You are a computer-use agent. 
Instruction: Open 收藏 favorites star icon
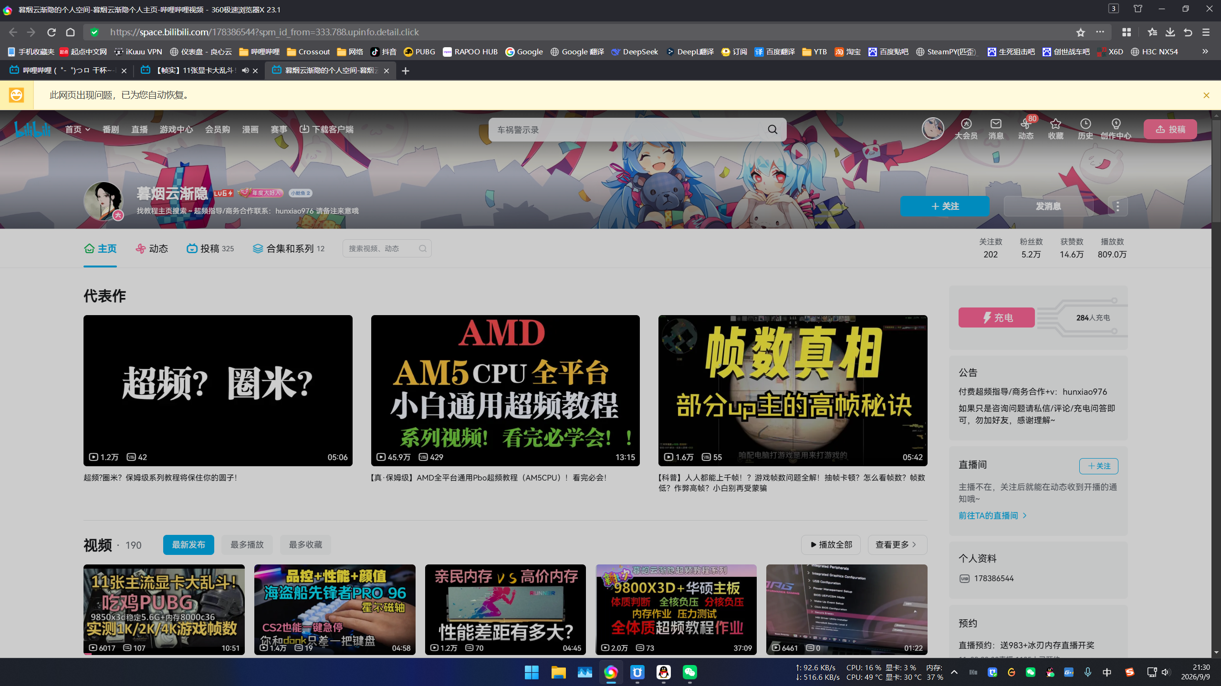pos(1055,129)
